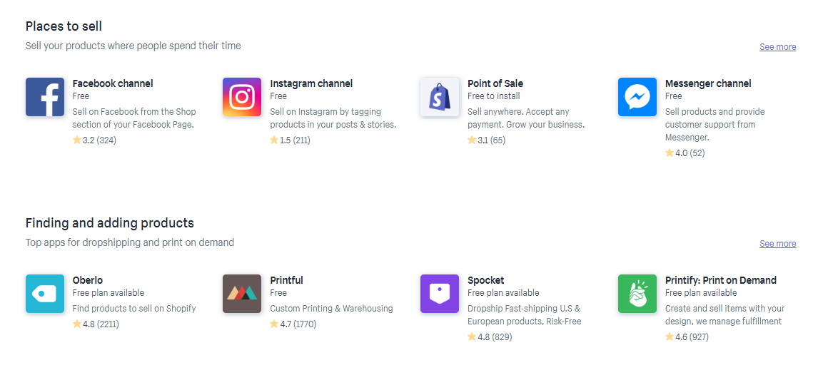The image size is (823, 370).
Task: Open the Facebook channel title link
Action: tap(113, 83)
